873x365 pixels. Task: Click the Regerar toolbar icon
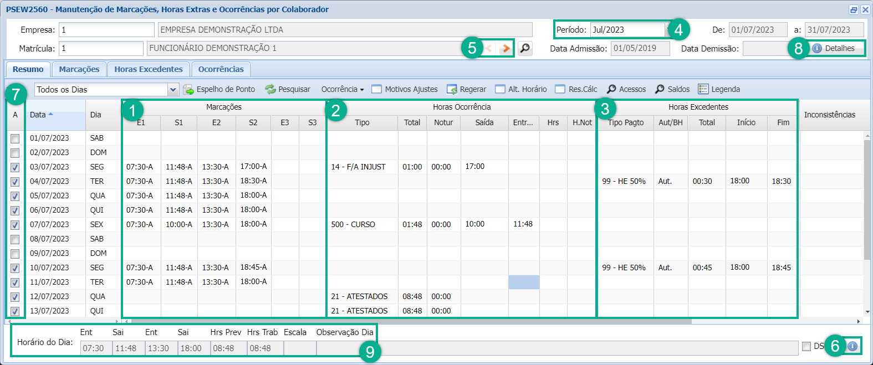[x=452, y=89]
